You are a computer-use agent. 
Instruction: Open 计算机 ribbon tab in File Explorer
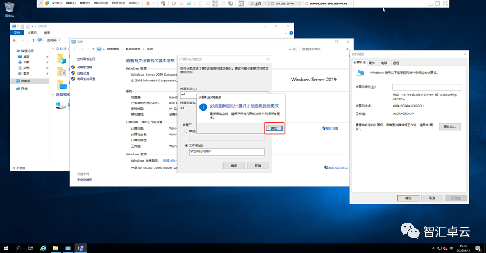click(32, 33)
